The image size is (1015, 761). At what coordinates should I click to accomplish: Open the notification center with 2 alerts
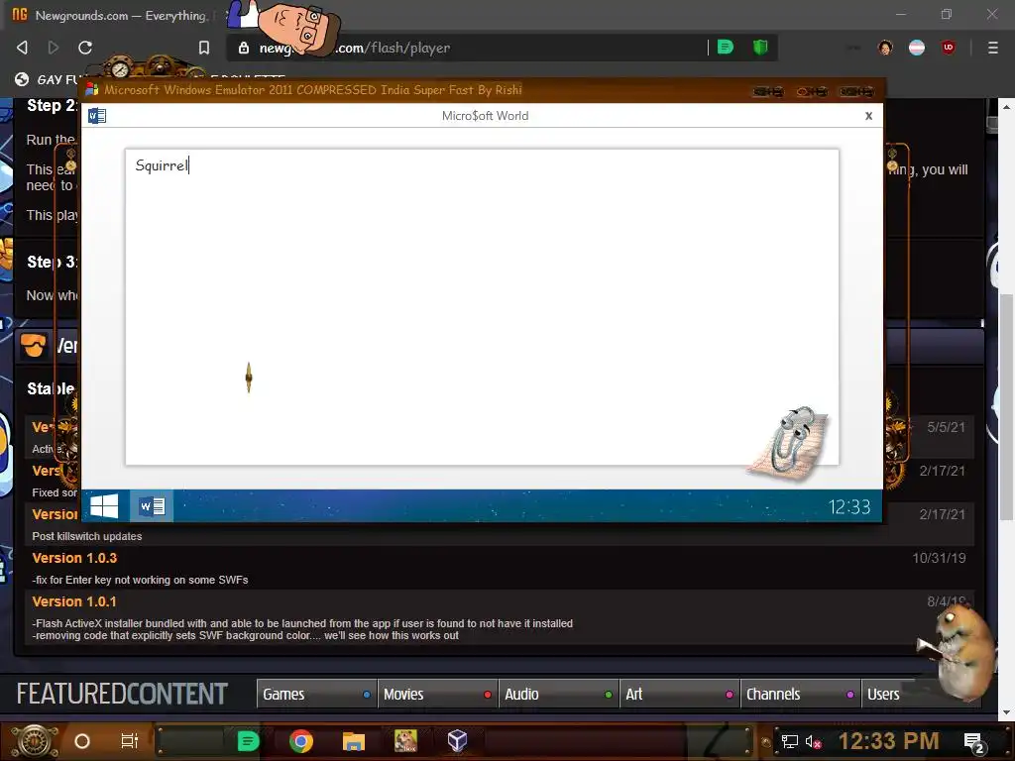[973, 742]
